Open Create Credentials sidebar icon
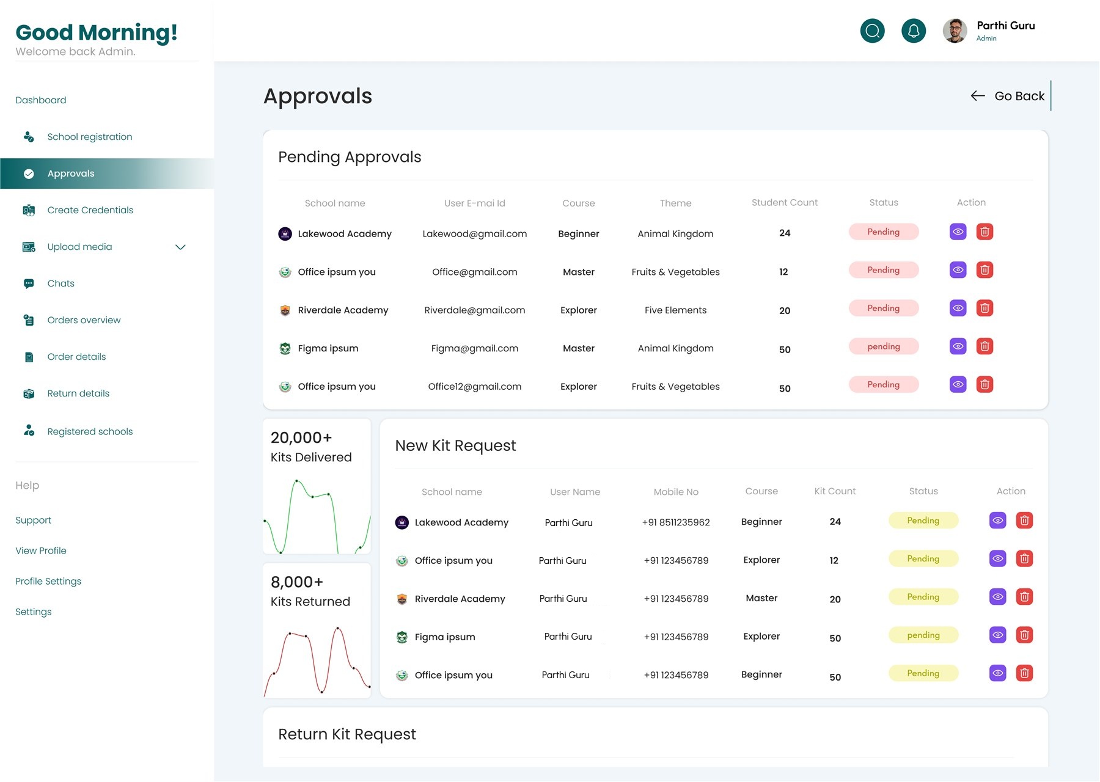 tap(29, 210)
